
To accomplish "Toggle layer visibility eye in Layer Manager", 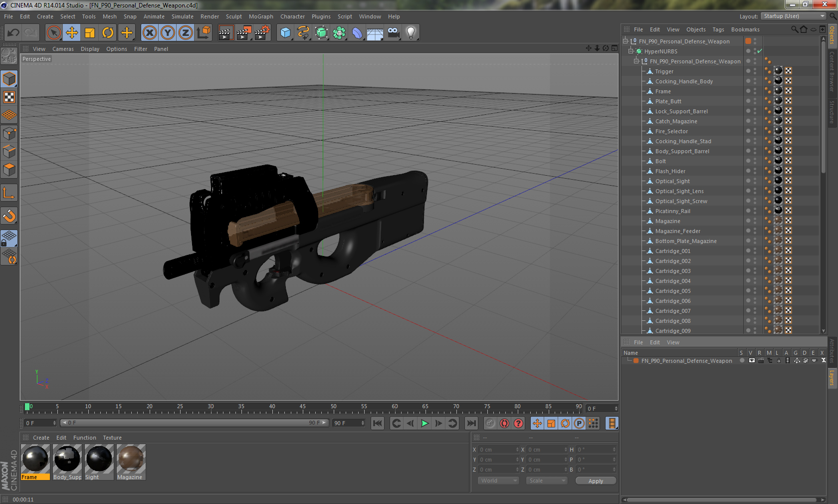I will [x=752, y=360].
